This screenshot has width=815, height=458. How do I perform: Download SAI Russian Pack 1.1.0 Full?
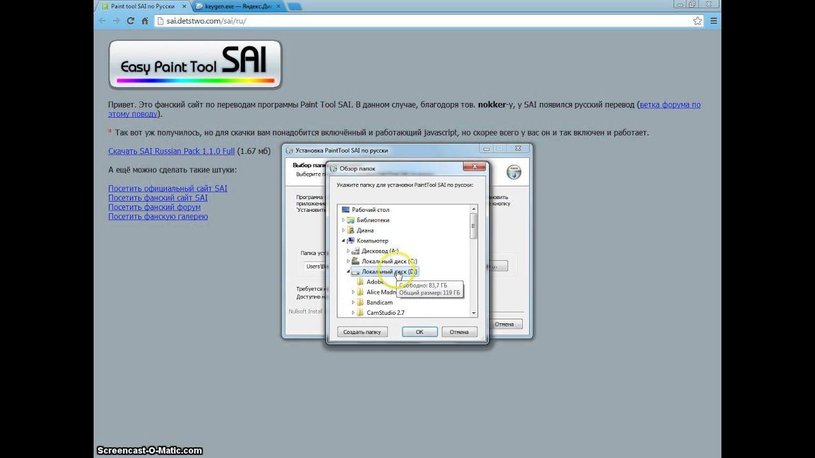[171, 151]
